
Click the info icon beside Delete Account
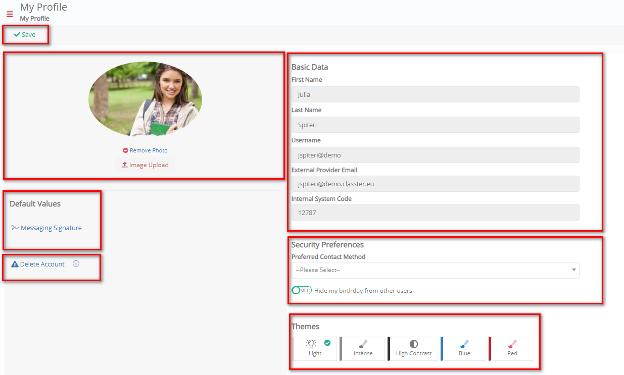[x=76, y=263]
